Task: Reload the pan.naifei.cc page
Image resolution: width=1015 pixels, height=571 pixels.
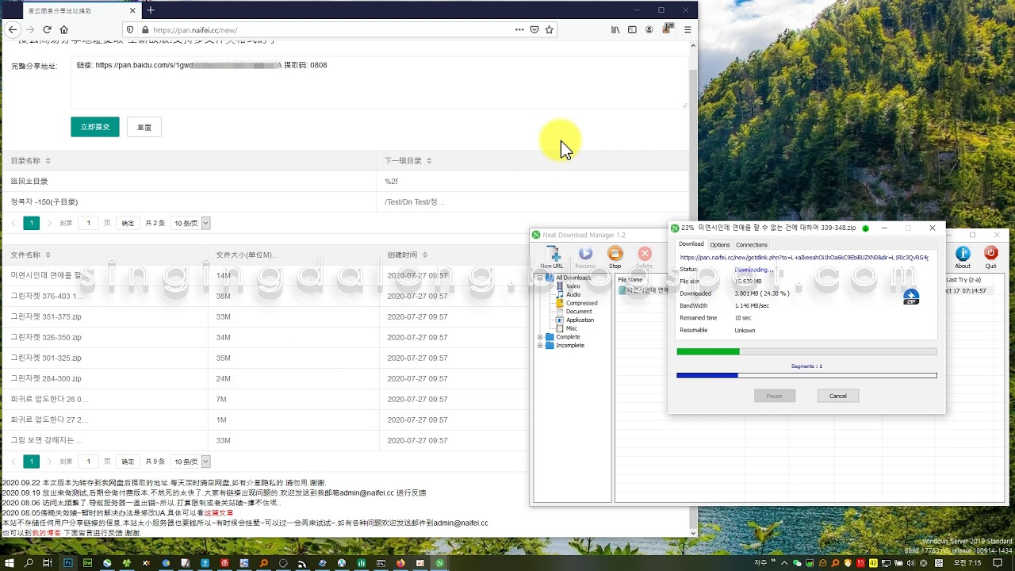Action: tap(47, 29)
